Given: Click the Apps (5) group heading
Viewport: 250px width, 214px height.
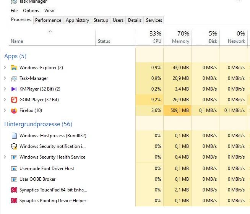Looking at the screenshot, I should [x=15, y=56].
